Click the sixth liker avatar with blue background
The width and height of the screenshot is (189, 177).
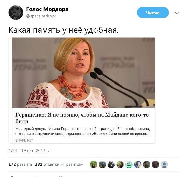click(138, 164)
